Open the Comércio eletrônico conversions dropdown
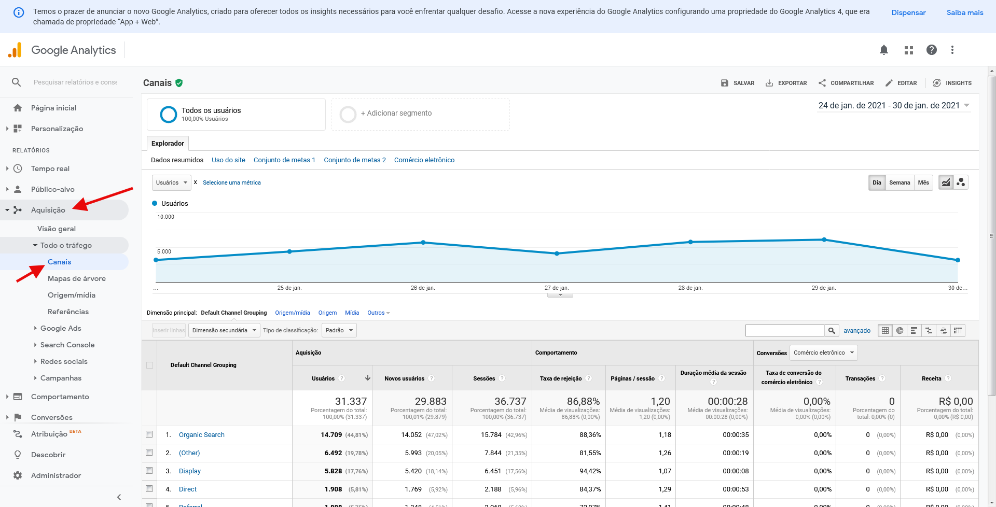996x507 pixels. 823,353
